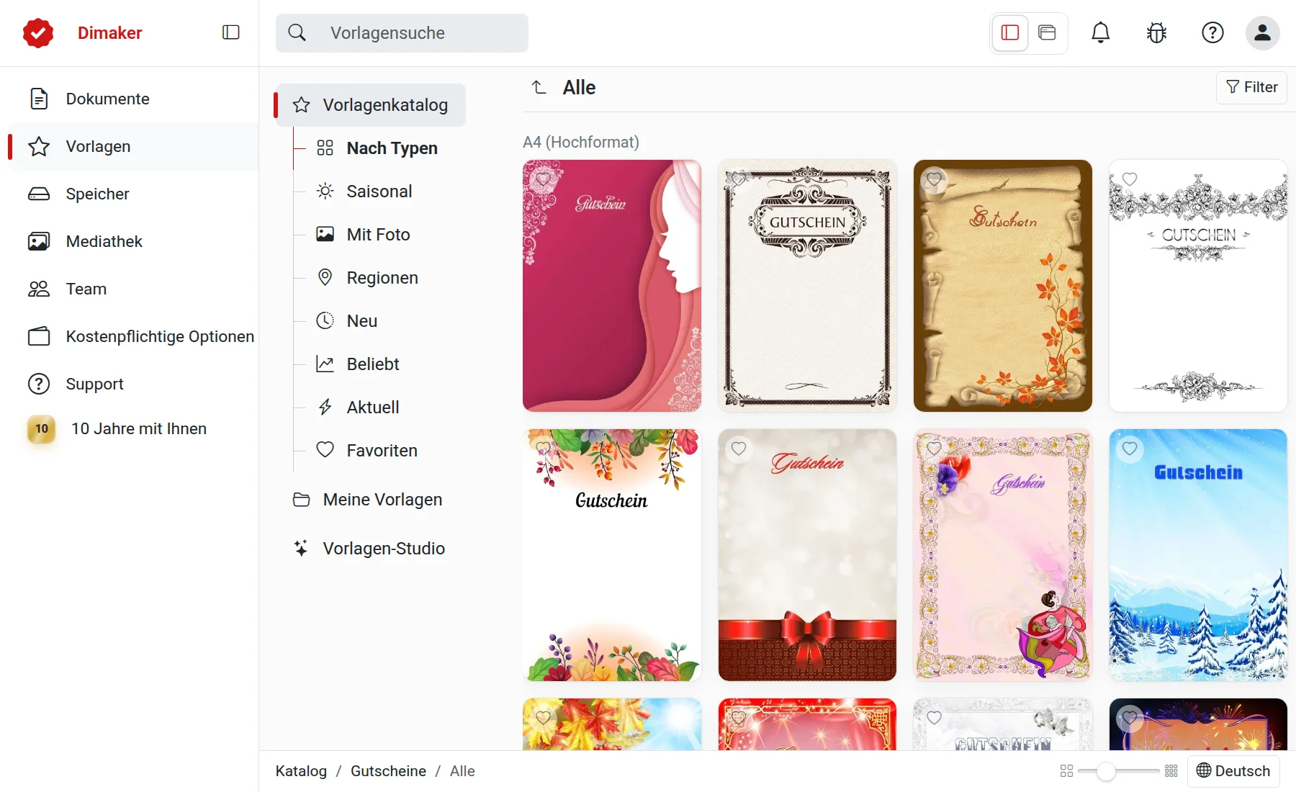Image resolution: width=1296 pixels, height=792 pixels.
Task: Open the blue winter landscape Gutschein template
Action: click(x=1198, y=555)
